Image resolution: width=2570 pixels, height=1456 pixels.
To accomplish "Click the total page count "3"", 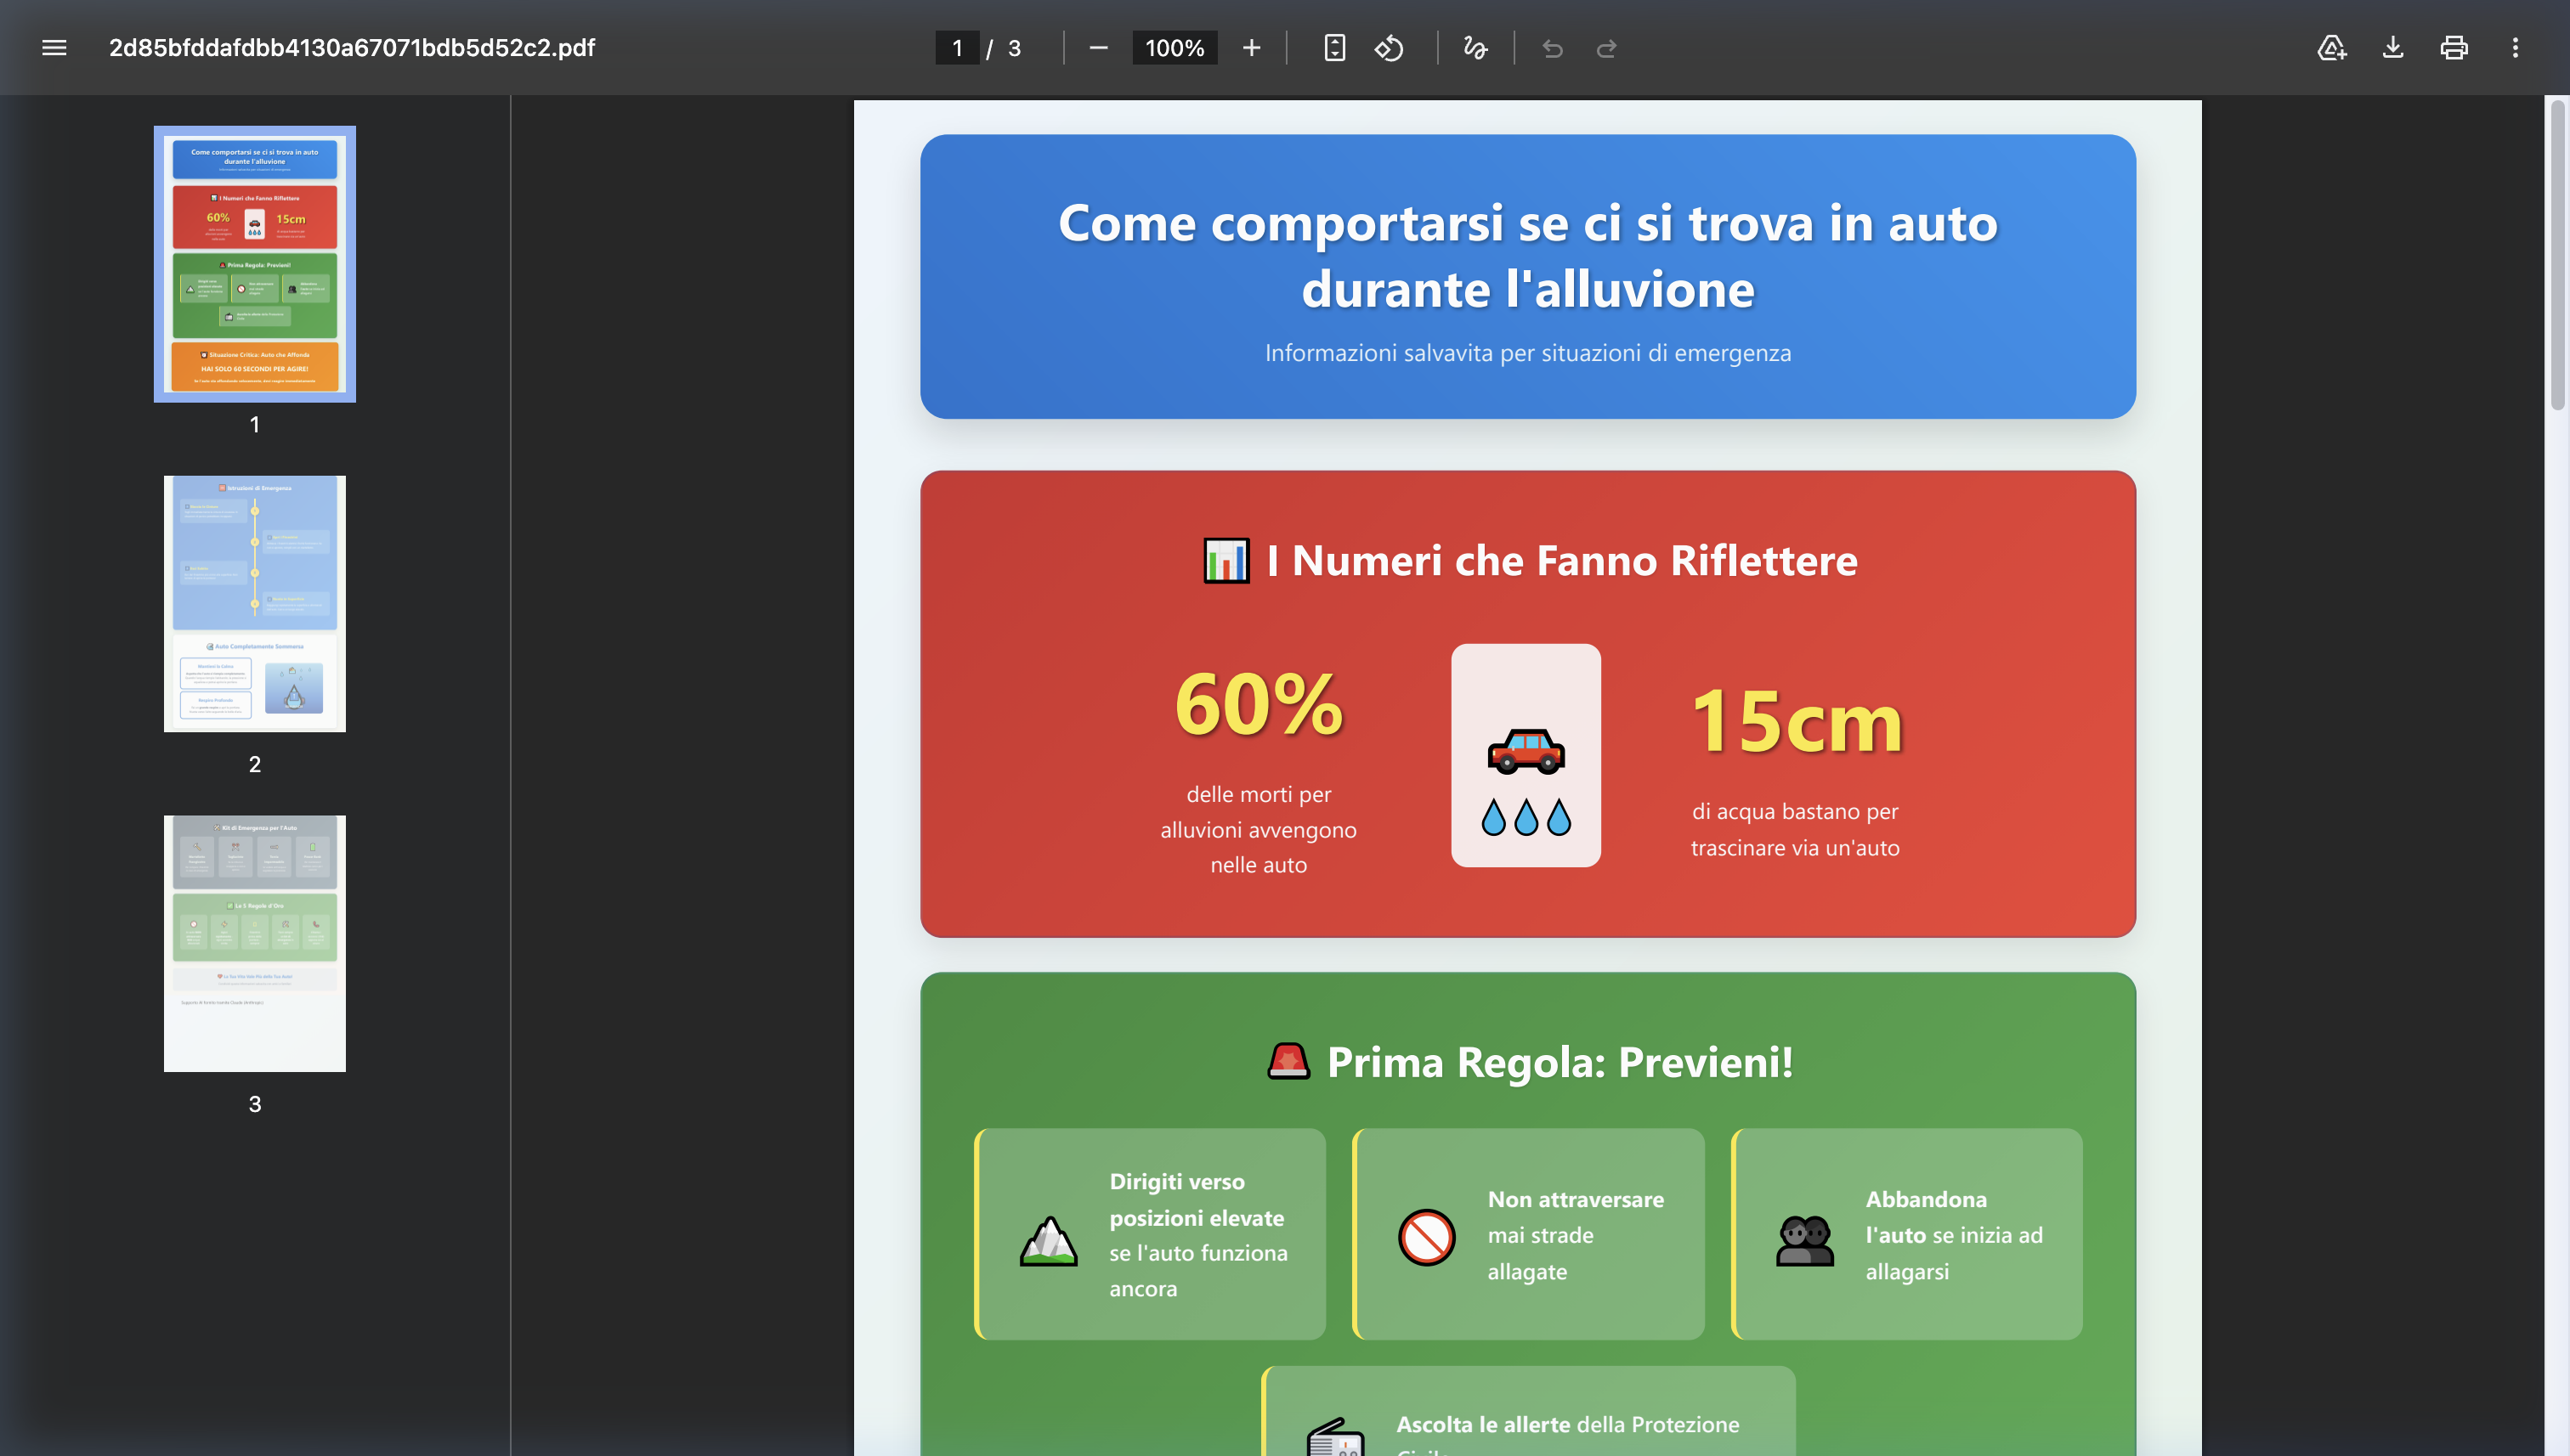I will [1015, 48].
